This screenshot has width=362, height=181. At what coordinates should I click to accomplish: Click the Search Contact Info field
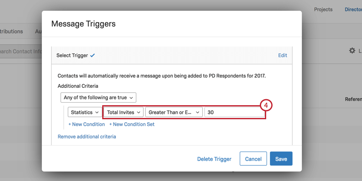tap(21, 51)
